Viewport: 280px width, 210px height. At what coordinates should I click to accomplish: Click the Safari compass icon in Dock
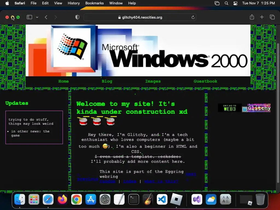[x=48, y=199]
